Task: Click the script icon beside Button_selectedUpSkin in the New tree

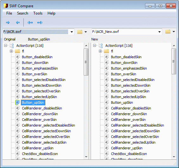Action: click(x=106, y=97)
